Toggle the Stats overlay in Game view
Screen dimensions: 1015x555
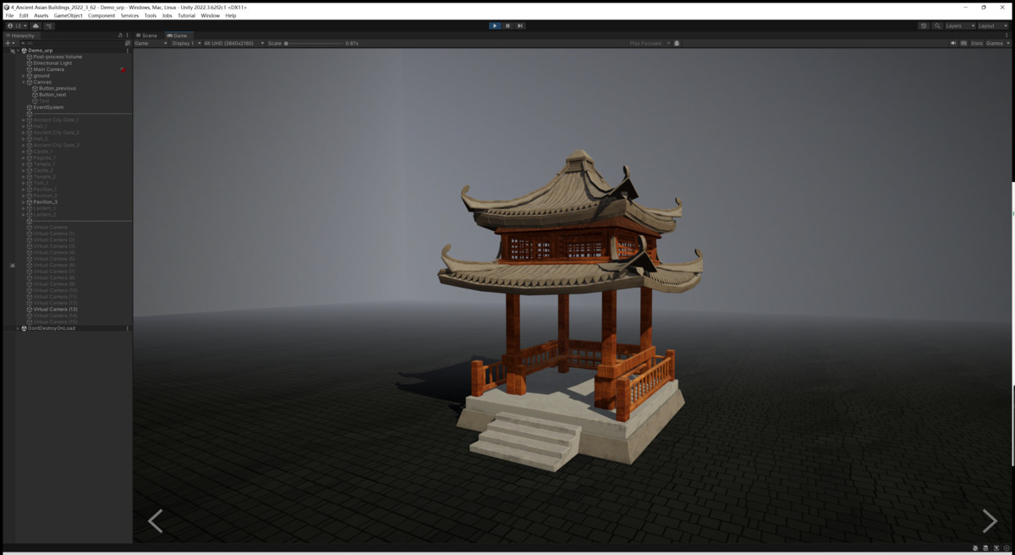[977, 43]
